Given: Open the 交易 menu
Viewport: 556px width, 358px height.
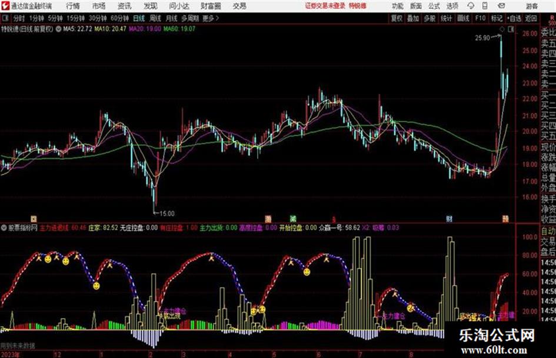Looking at the screenshot, I should 239,6.
